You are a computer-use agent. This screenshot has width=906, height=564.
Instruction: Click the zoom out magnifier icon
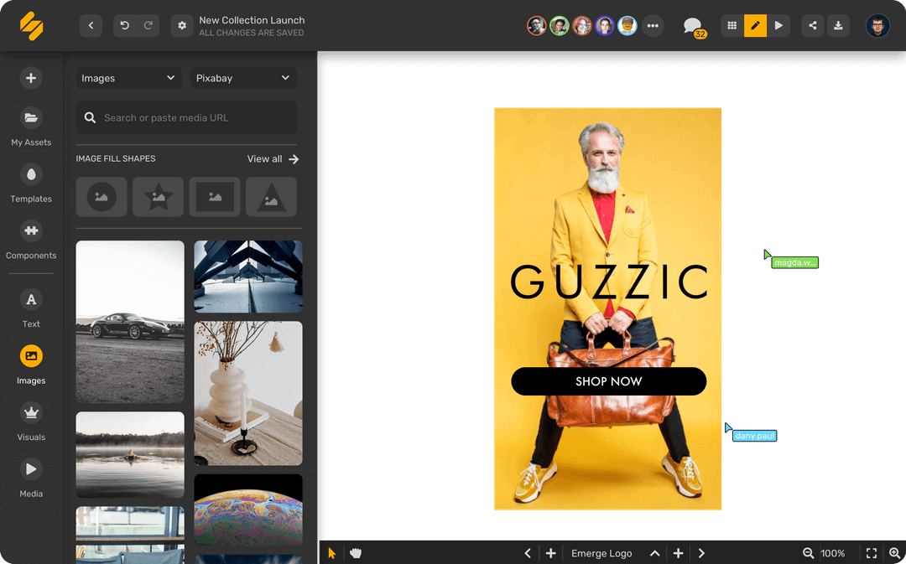pos(808,553)
